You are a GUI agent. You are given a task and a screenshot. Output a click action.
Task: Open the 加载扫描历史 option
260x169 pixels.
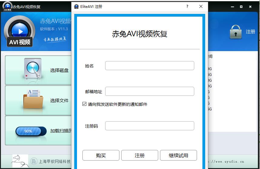pyautogui.click(x=61, y=131)
